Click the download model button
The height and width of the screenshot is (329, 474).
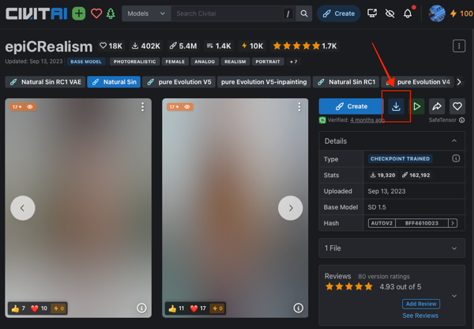coord(396,107)
